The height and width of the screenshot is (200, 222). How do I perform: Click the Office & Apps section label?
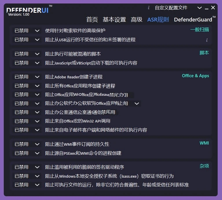click(x=195, y=76)
